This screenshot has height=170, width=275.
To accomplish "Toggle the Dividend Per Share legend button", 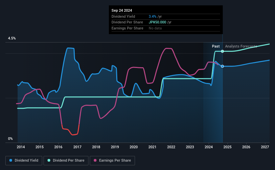I will [66, 161].
